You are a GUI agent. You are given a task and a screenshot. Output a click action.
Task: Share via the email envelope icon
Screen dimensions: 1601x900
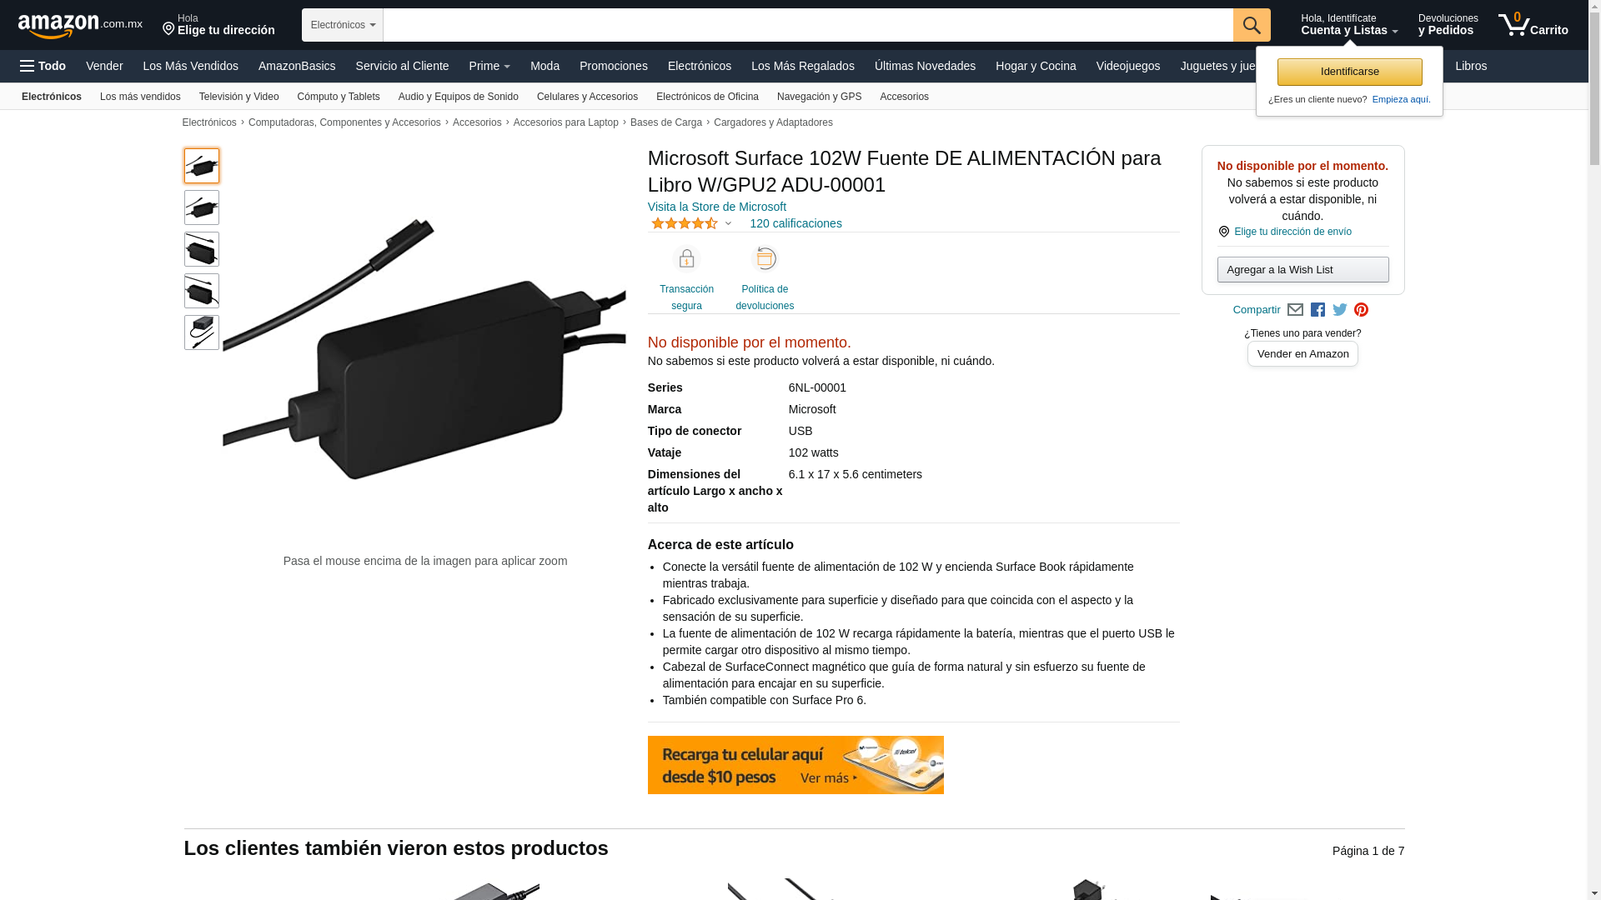[1295, 310]
